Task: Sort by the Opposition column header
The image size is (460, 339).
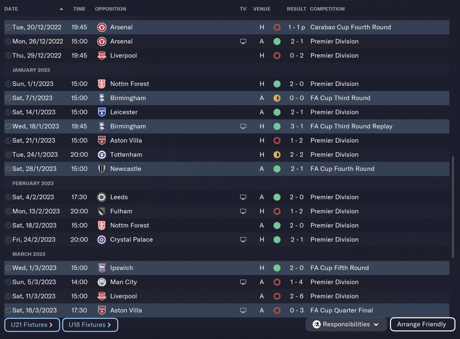Action: (110, 9)
